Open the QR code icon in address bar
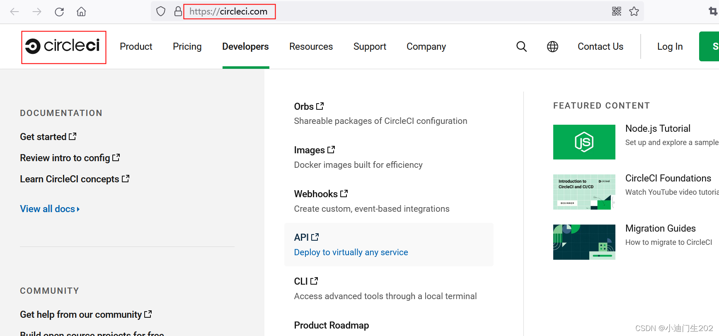719x336 pixels. 617,11
